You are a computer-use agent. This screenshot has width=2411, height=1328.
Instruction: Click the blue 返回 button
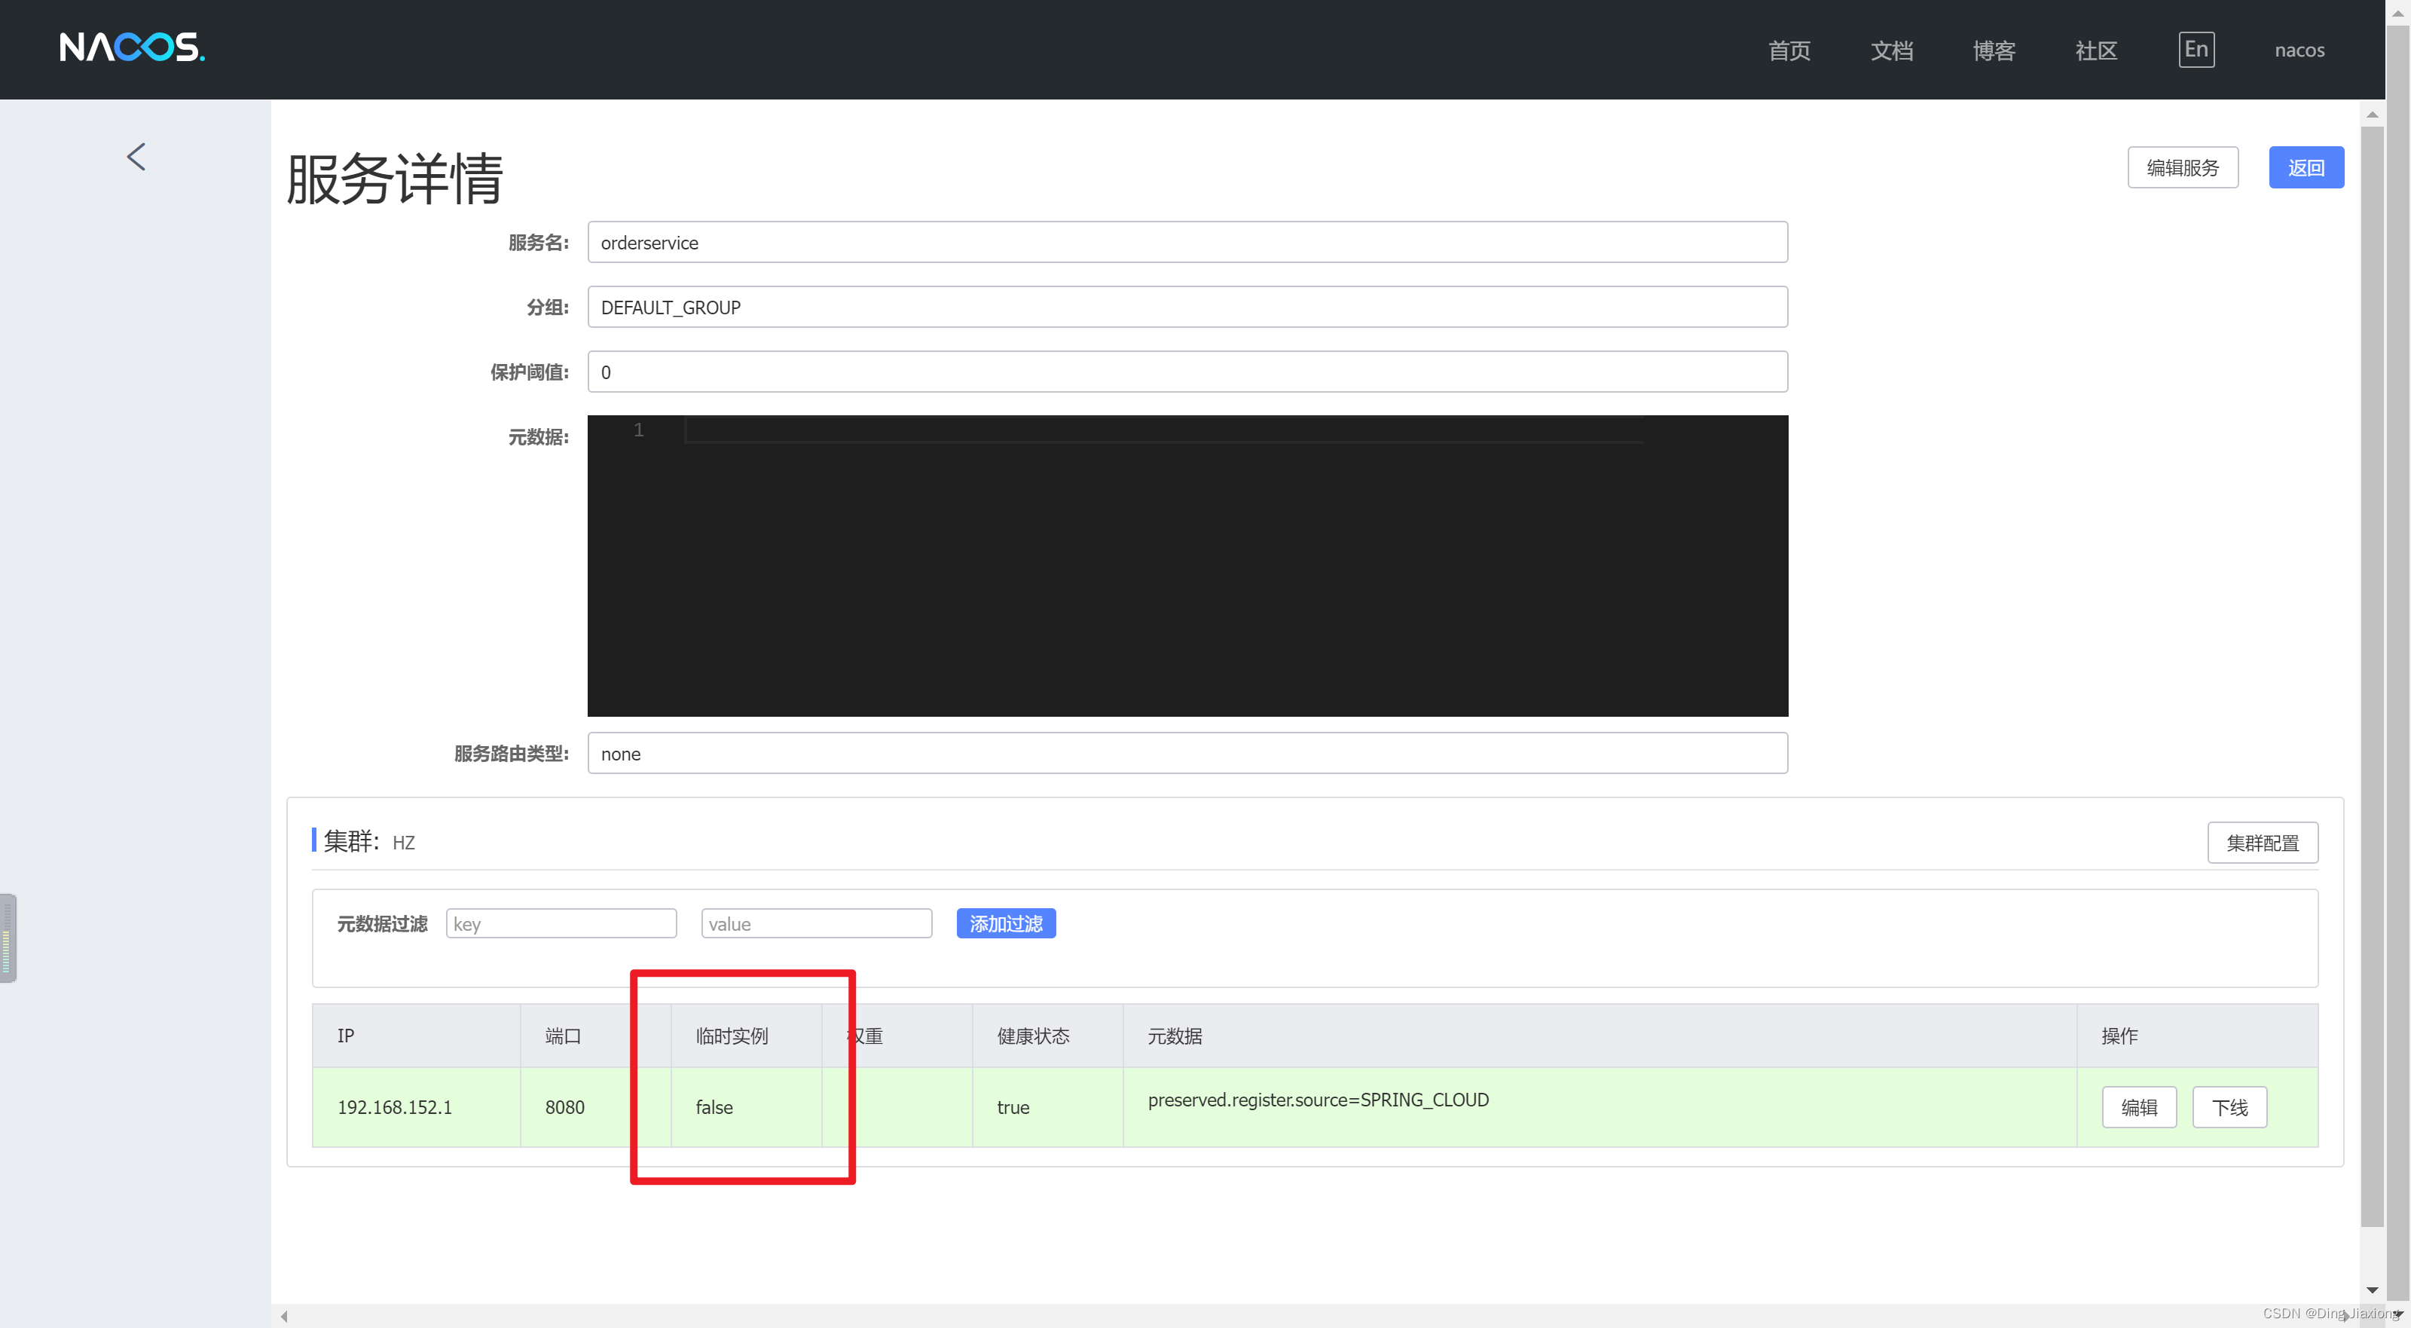tap(2306, 167)
